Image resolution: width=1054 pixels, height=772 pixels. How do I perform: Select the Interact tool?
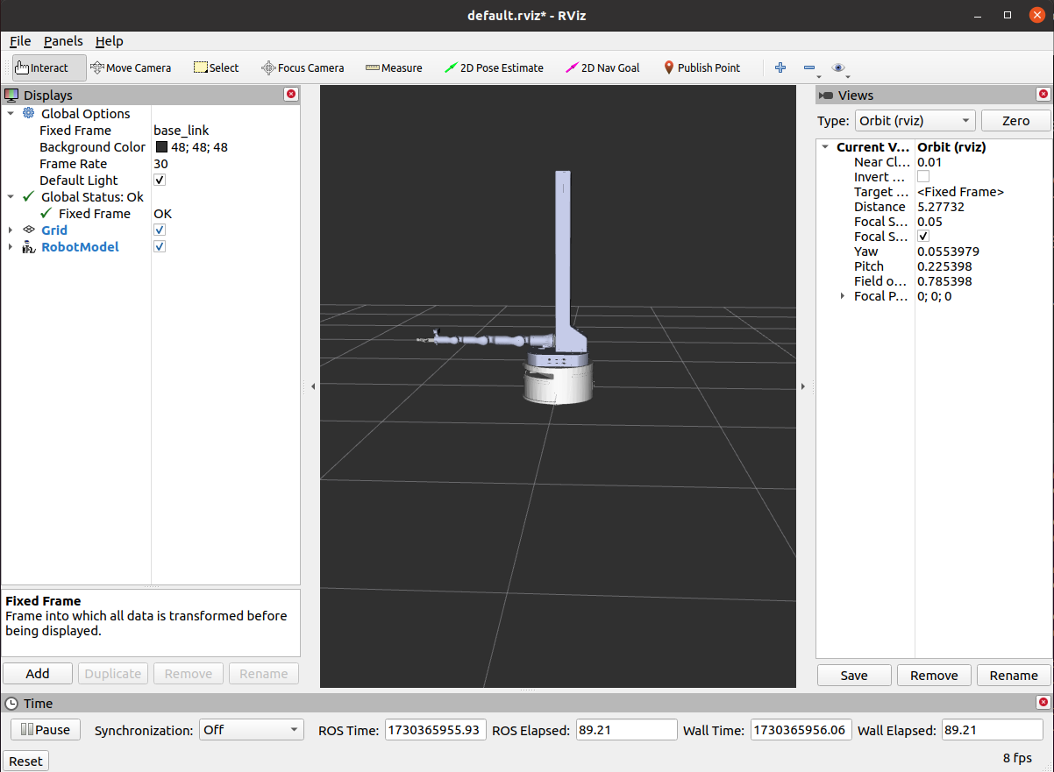(x=49, y=67)
